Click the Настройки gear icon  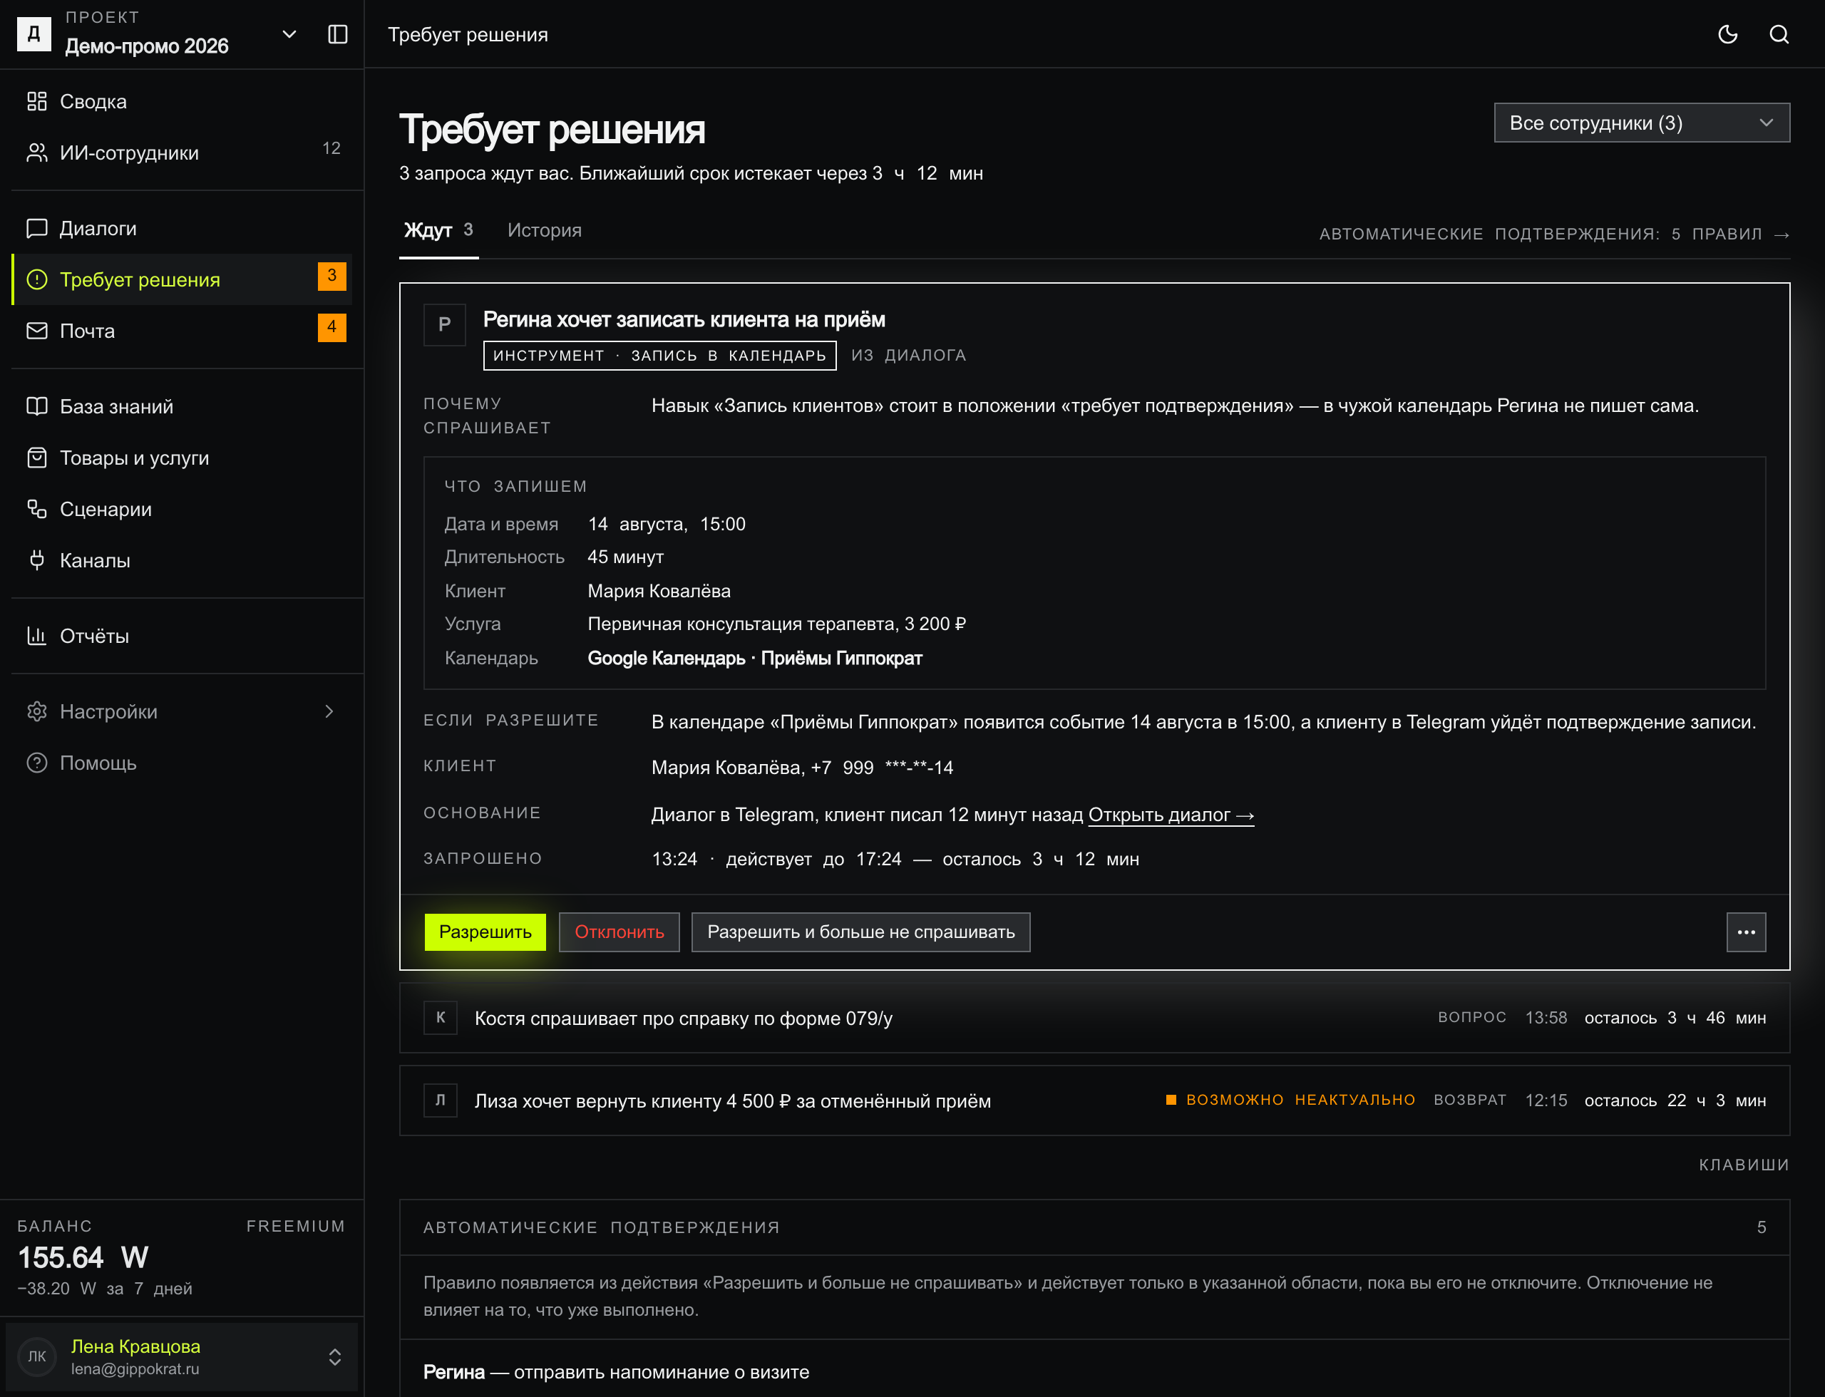point(36,711)
